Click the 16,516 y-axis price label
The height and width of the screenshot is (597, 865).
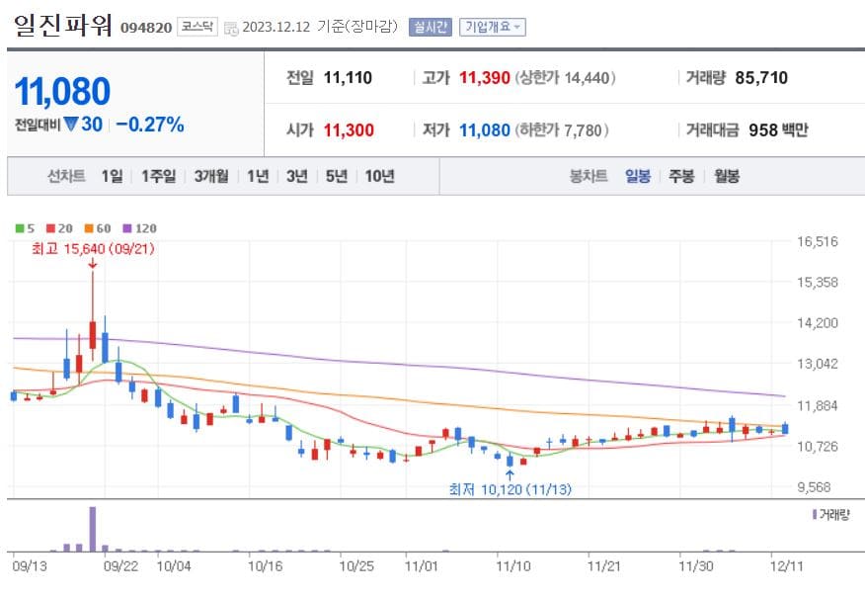pos(817,241)
